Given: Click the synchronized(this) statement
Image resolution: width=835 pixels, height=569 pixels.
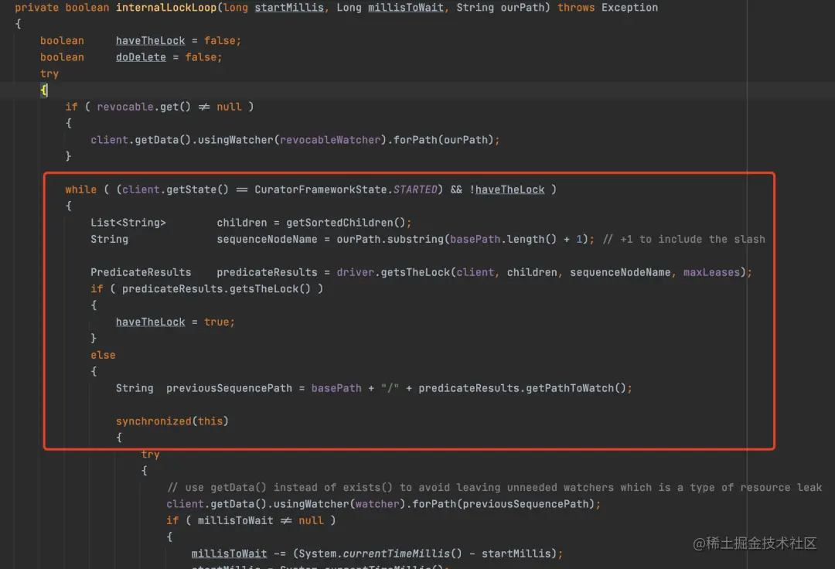Looking at the screenshot, I should pyautogui.click(x=172, y=421).
